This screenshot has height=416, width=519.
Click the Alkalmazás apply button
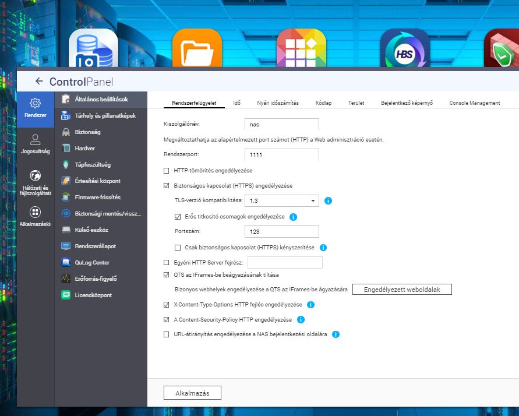pos(192,393)
